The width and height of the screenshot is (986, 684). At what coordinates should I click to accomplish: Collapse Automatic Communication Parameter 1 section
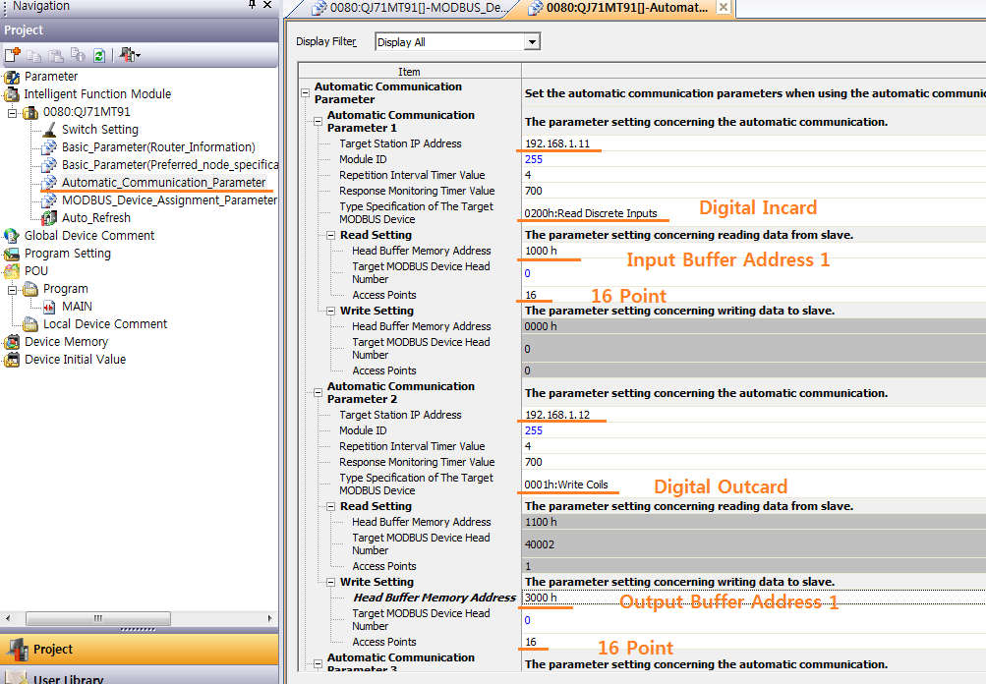318,122
